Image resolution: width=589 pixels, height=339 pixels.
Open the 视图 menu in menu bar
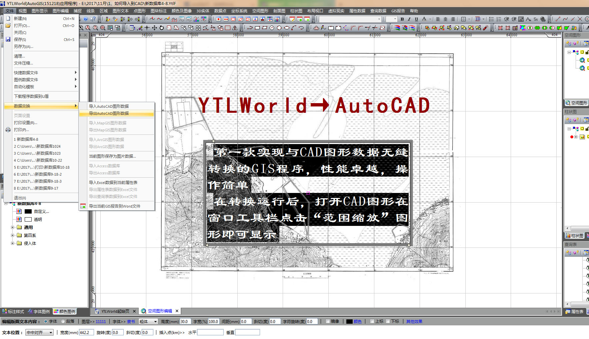[x=23, y=11]
